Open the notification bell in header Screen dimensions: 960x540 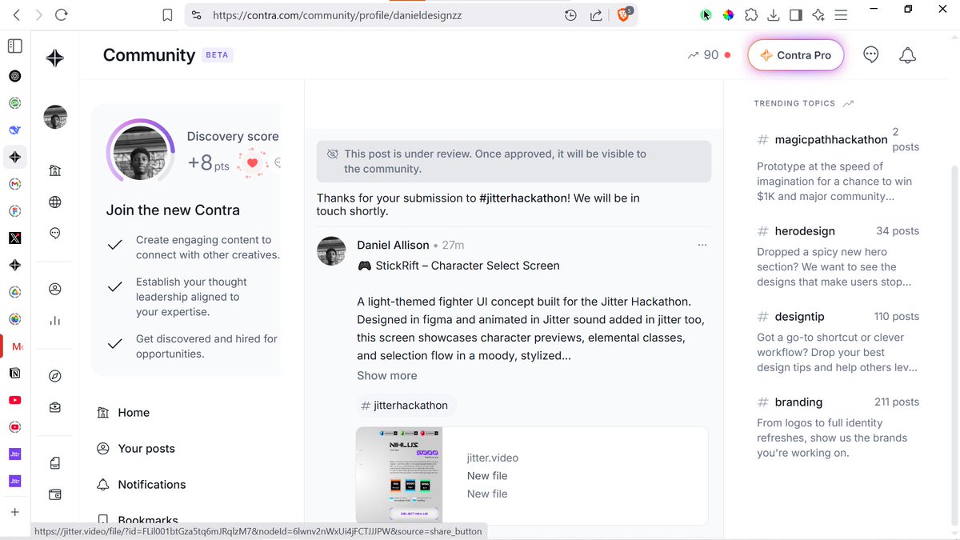coord(907,55)
